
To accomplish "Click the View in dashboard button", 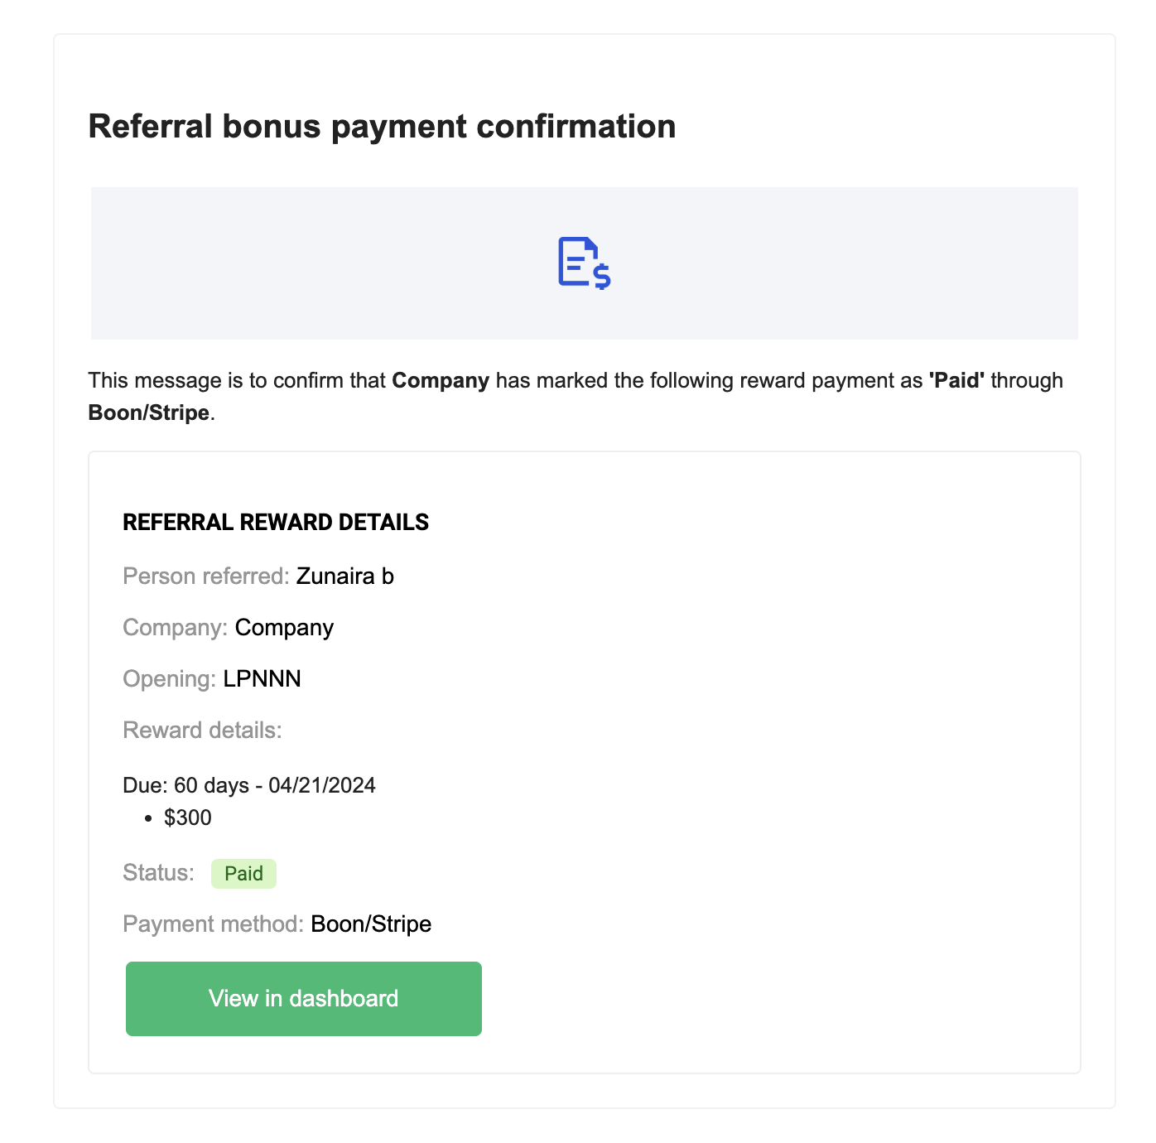I will click(x=304, y=999).
